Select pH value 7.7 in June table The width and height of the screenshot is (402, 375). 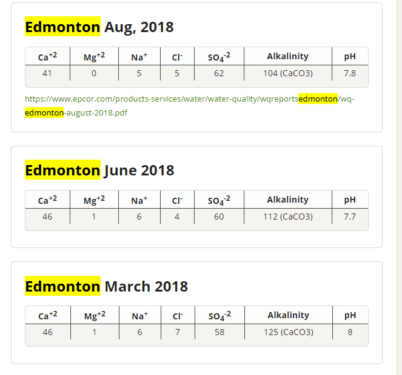[350, 217]
